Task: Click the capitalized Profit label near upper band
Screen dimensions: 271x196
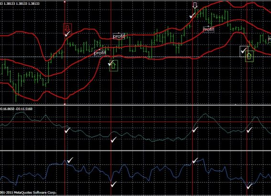Action: [208, 29]
